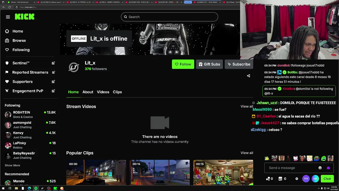Screen dimensions: 339x191
Task: Click the BotRix username in chat
Action: (x=292, y=72)
